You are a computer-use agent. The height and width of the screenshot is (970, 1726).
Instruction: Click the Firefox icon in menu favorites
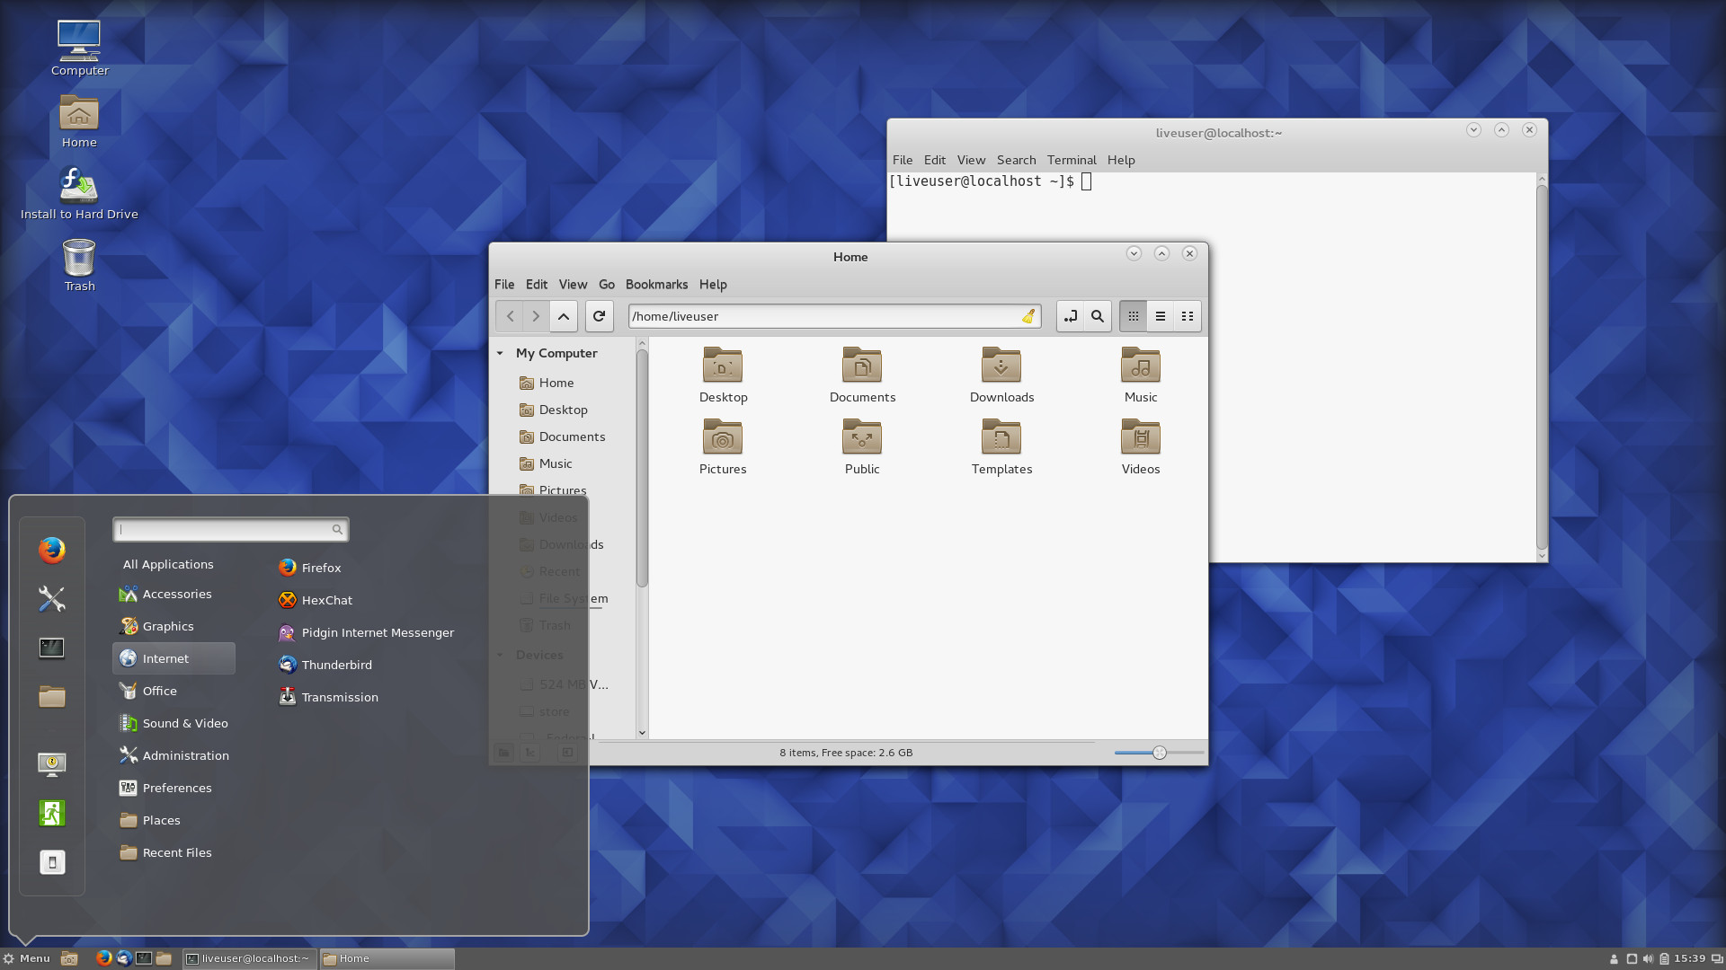tap(52, 550)
